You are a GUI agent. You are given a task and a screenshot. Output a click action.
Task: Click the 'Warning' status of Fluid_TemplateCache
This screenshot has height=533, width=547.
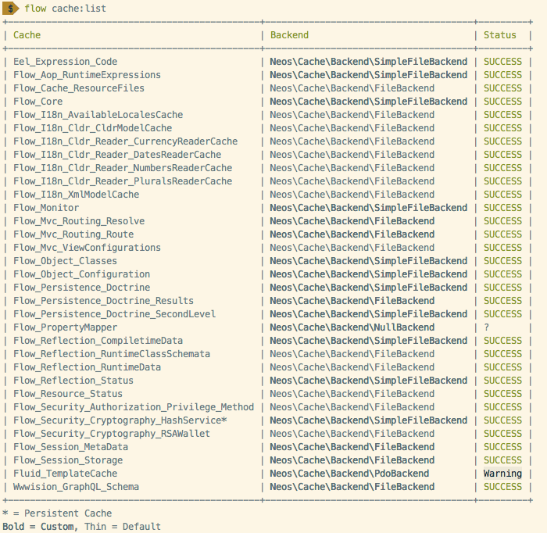coord(502,474)
